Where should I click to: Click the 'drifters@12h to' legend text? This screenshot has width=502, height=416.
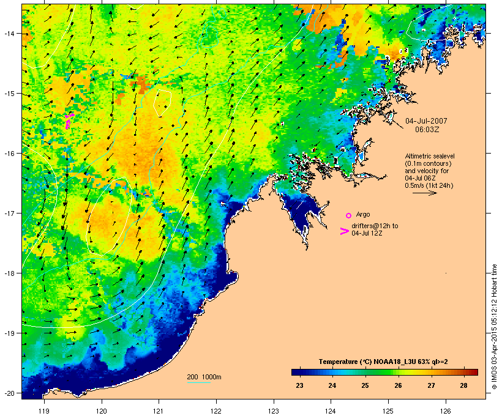[375, 226]
